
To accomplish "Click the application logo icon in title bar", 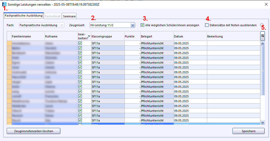I will [x=4, y=4].
